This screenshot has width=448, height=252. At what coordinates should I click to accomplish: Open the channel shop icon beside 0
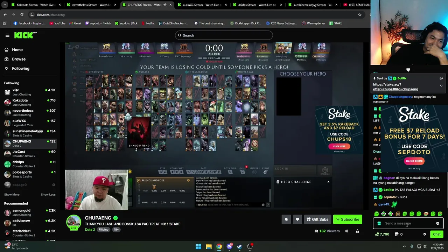click(x=397, y=234)
